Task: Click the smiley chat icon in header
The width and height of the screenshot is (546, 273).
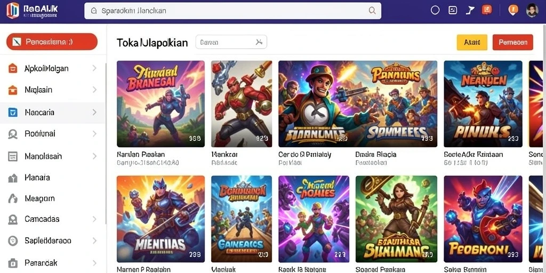Action: point(452,10)
